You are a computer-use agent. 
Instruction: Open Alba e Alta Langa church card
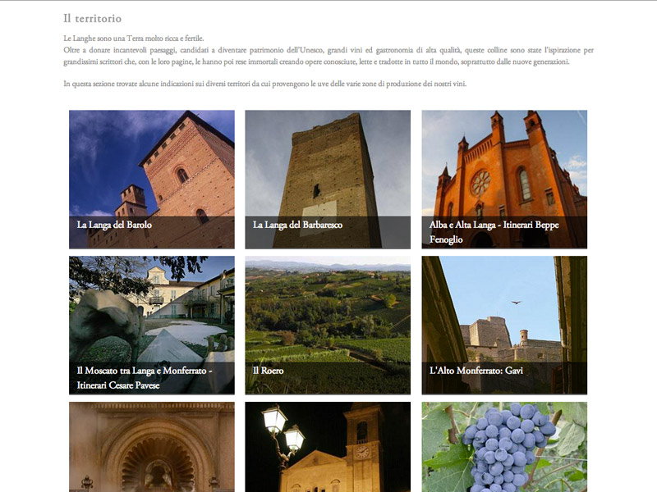(x=504, y=180)
